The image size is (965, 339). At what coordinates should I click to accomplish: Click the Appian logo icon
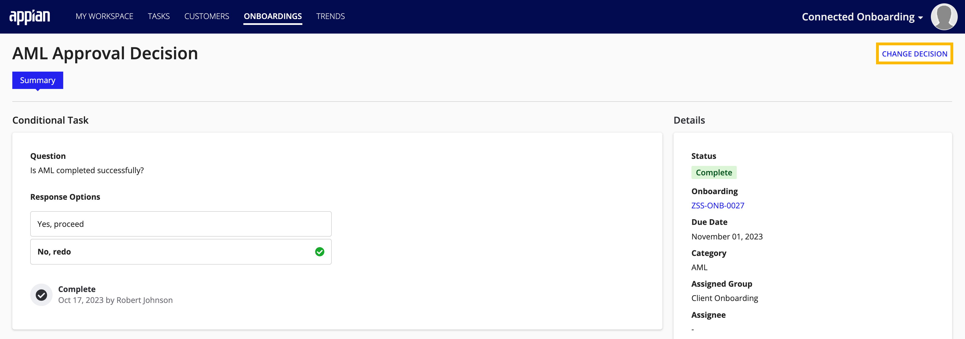click(32, 17)
